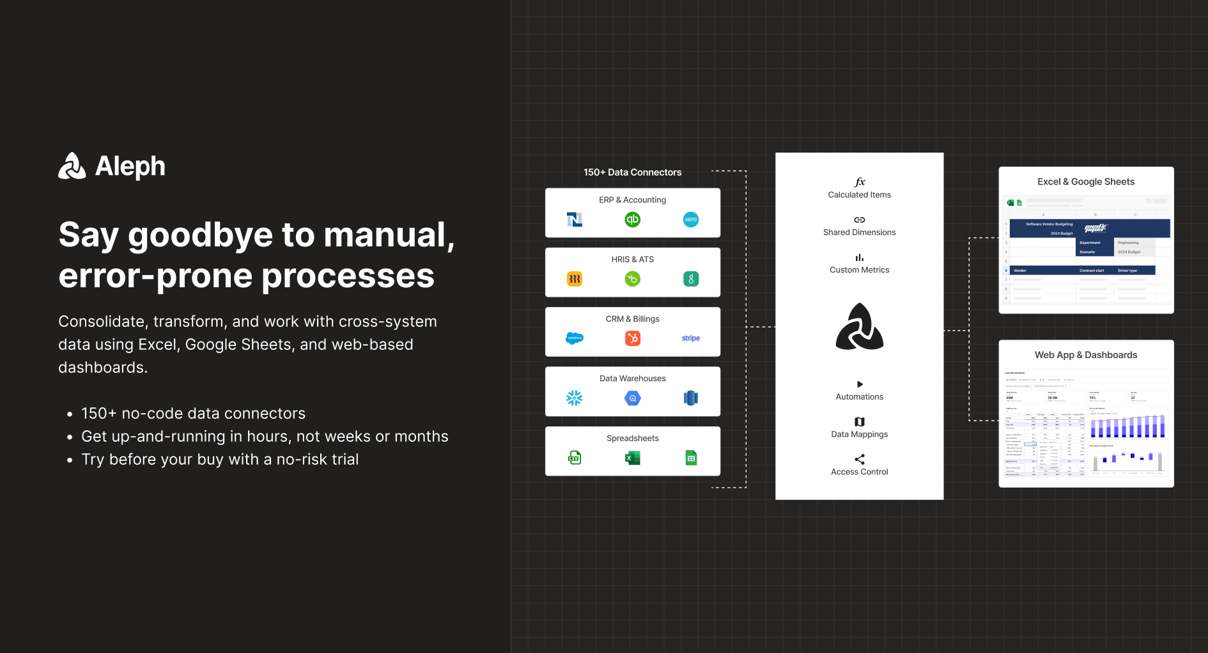
Task: Click the "Say goodbye to manual" headline
Action: pos(256,255)
